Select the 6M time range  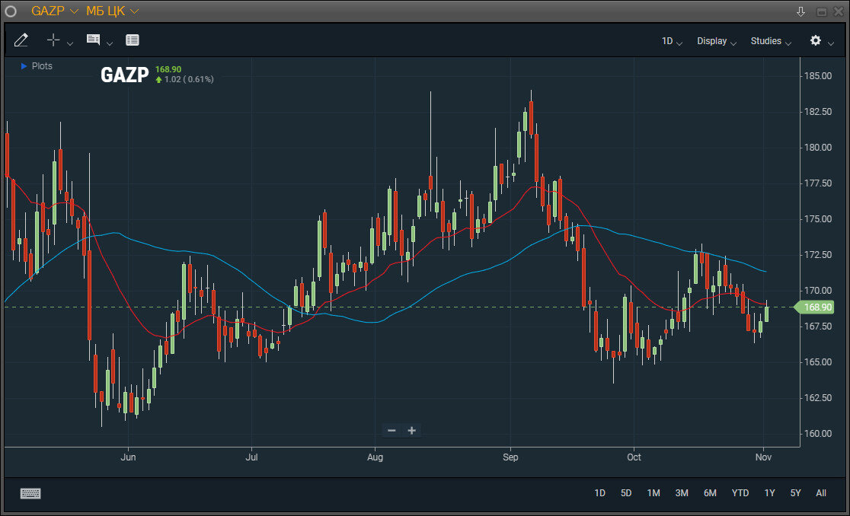pyautogui.click(x=710, y=492)
